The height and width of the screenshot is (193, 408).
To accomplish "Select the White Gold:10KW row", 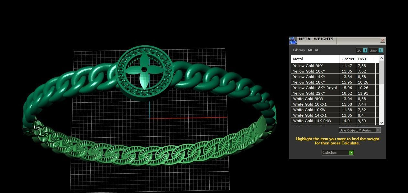I will point(335,110).
